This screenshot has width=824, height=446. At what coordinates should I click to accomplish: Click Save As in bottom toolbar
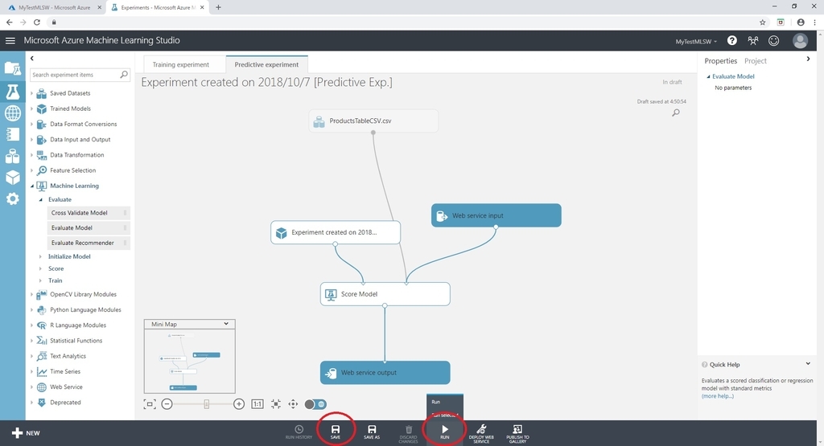[372, 432]
